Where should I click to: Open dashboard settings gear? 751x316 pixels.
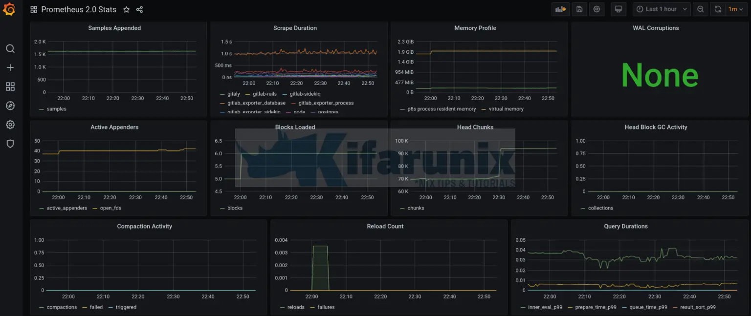[x=596, y=9]
